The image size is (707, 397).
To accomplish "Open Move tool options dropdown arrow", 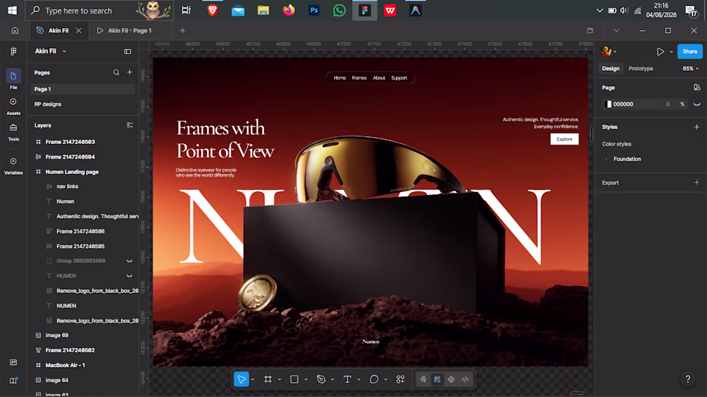I will tap(253, 380).
